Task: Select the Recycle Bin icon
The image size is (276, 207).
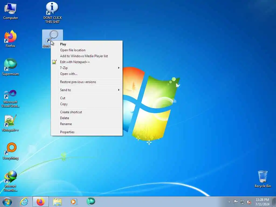Action: pyautogui.click(x=263, y=179)
